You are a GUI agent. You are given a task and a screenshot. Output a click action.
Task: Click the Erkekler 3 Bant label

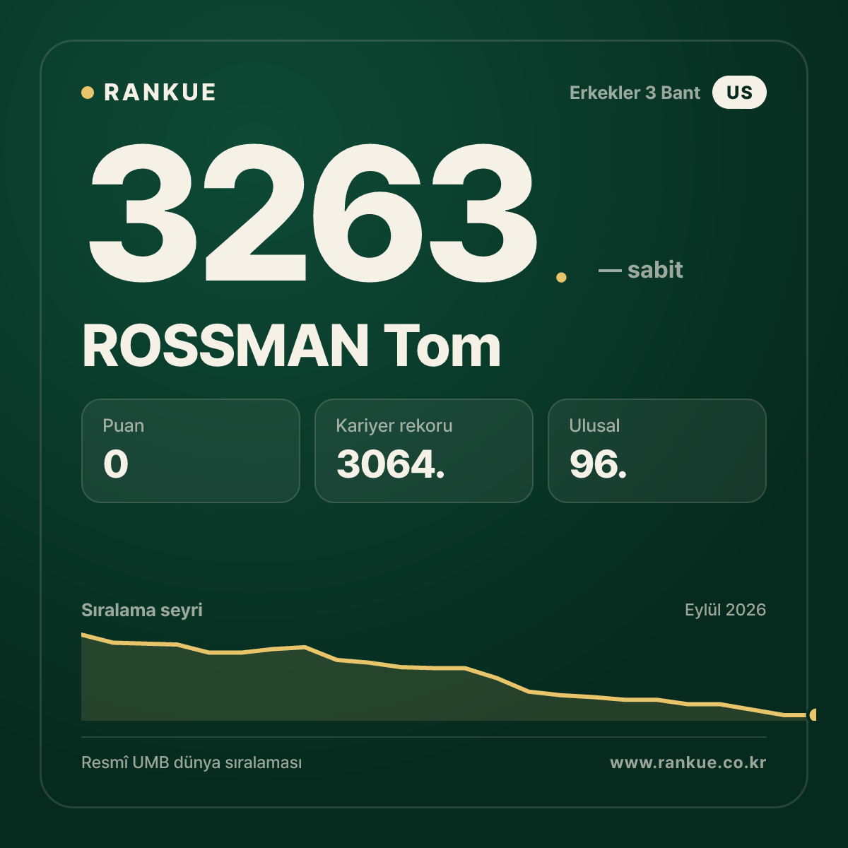(x=635, y=93)
